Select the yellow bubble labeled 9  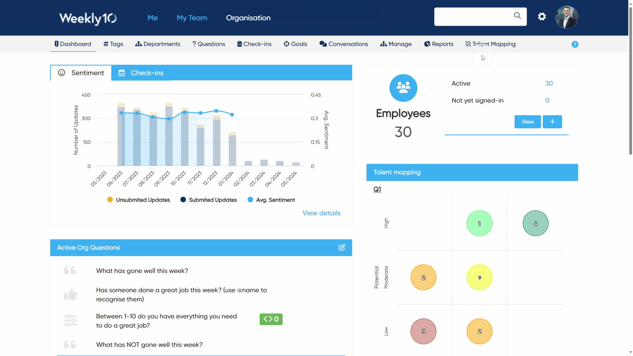click(479, 278)
